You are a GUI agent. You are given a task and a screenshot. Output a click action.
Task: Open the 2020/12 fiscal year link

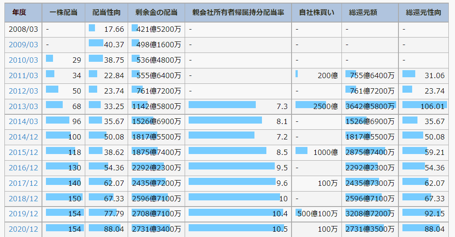pyautogui.click(x=23, y=229)
